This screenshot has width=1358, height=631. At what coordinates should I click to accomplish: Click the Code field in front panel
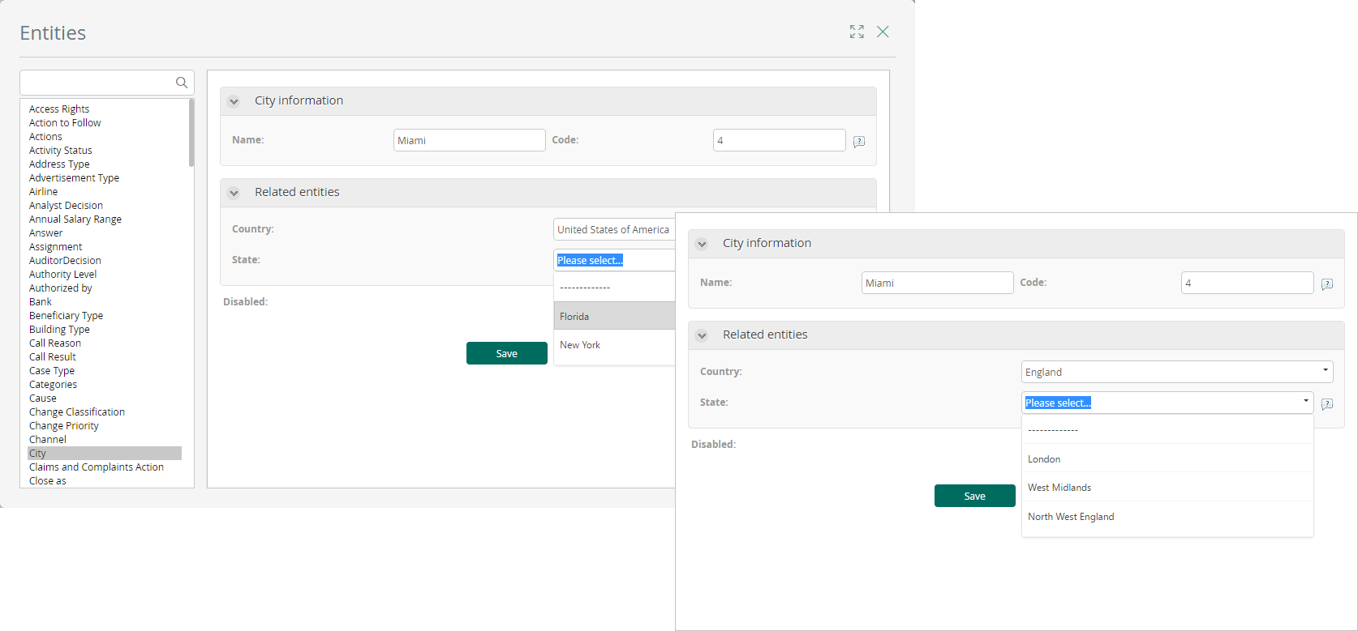(1248, 283)
